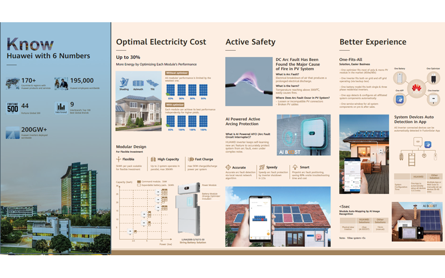445x278 pixels.
Task: Click the module auto-mapping comparison table
Action: [364, 225]
